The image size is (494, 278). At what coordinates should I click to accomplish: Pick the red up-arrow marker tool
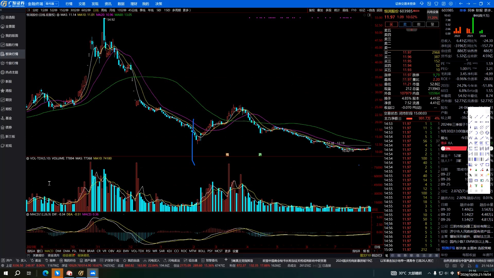(471, 170)
